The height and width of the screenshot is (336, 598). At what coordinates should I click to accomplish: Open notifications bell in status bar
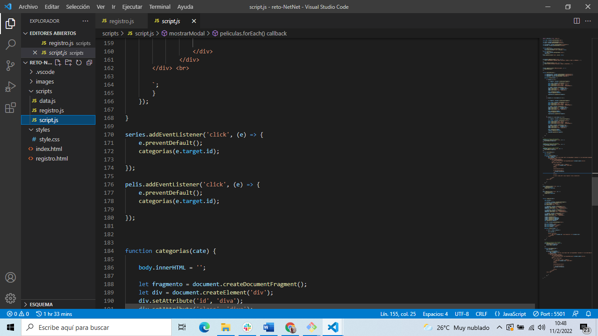(x=589, y=314)
